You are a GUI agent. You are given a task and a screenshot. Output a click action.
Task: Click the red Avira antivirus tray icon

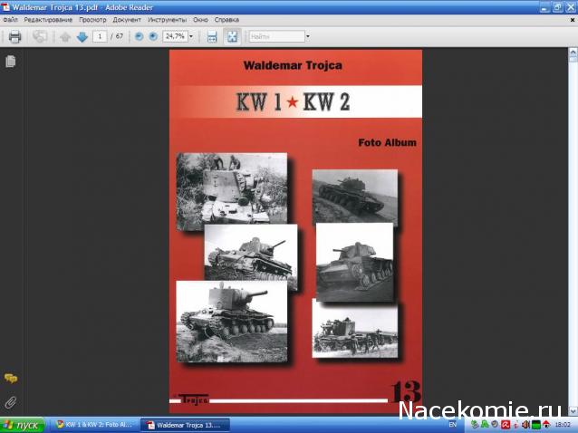tap(506, 425)
